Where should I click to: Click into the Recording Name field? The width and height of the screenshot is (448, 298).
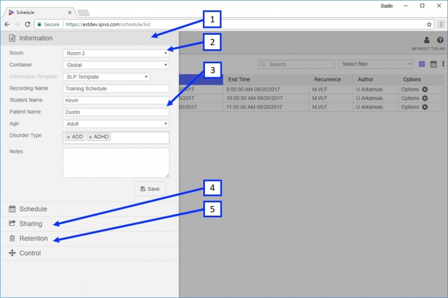tap(116, 89)
